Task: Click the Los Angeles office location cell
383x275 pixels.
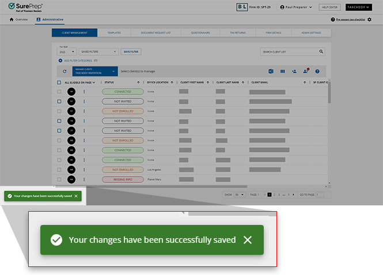Action: 154,170
